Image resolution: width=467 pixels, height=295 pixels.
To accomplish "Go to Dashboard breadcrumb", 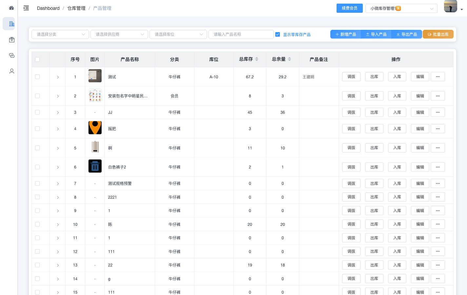I will tap(48, 8).
